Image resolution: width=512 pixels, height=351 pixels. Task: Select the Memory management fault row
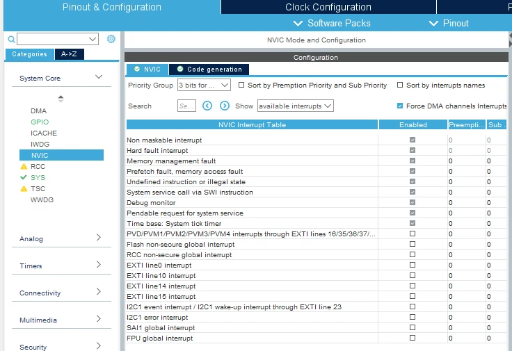(317, 161)
